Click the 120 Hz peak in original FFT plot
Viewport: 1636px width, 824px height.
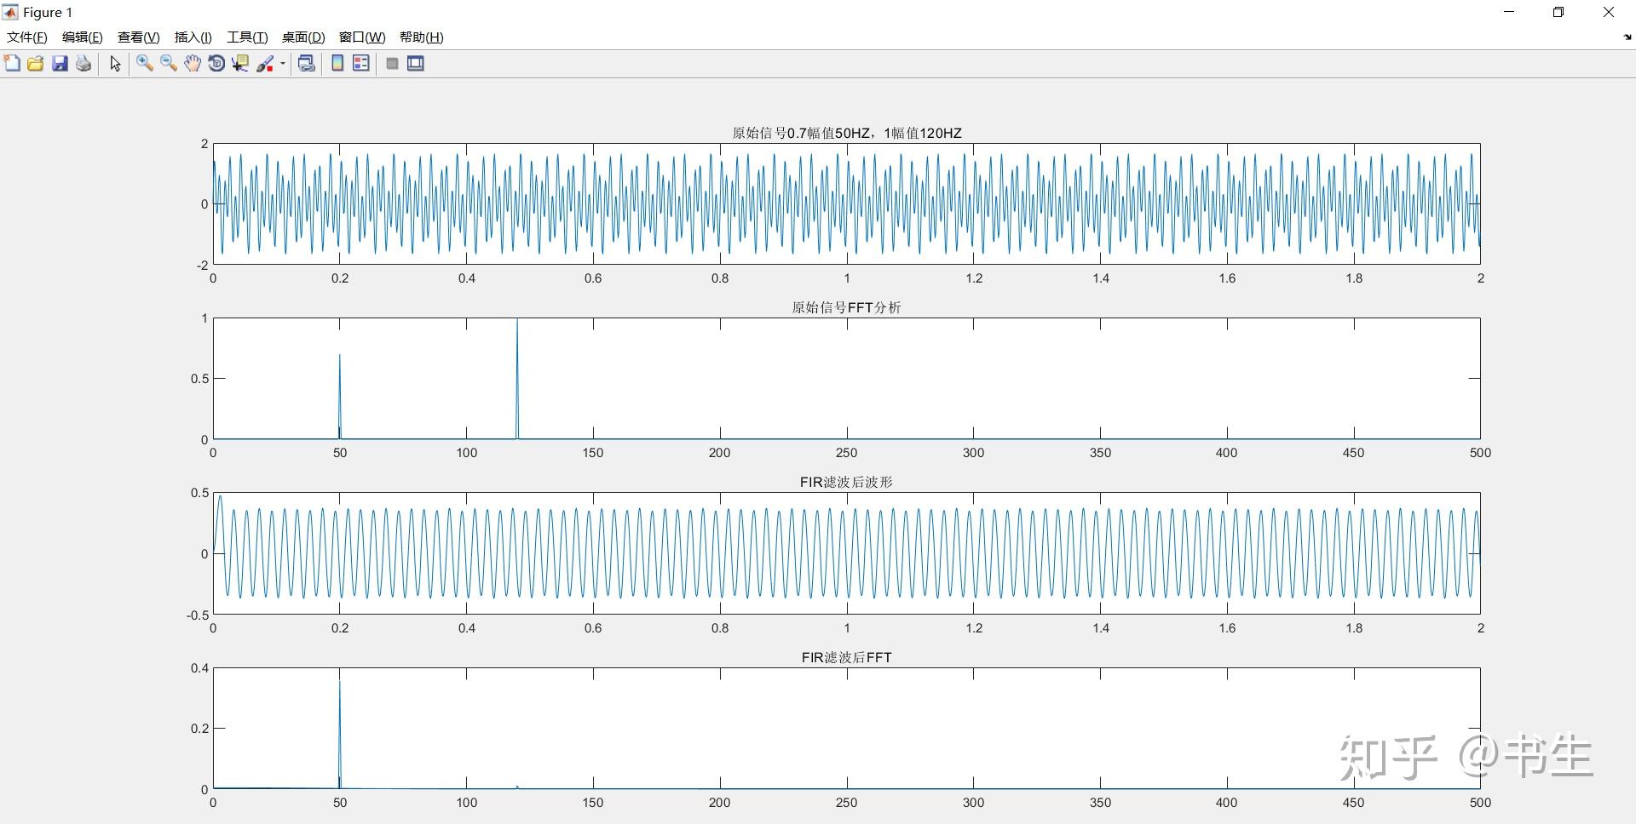click(x=517, y=379)
